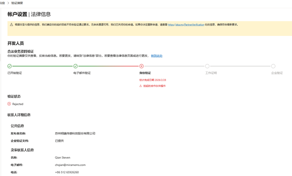Click the empty circle for 企业验证 step

coord(273,66)
